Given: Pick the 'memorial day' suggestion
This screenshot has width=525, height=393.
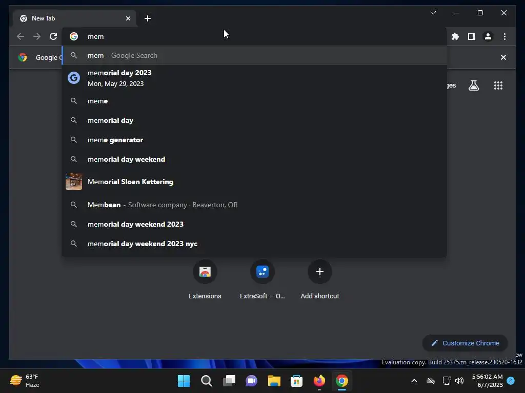Looking at the screenshot, I should click(x=254, y=120).
